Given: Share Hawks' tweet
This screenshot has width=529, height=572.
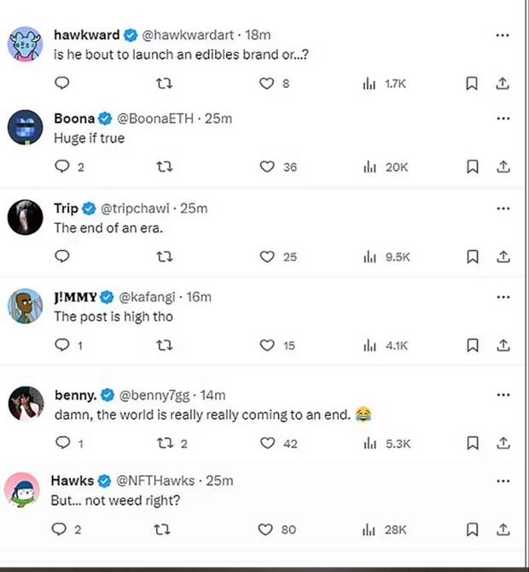Looking at the screenshot, I should coord(503,529).
